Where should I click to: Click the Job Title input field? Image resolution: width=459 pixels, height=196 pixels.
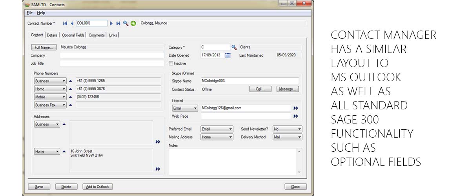(x=112, y=63)
